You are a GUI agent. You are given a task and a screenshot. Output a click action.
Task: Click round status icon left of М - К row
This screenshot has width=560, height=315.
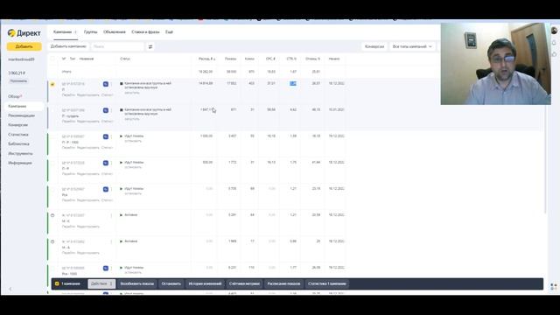point(52,215)
